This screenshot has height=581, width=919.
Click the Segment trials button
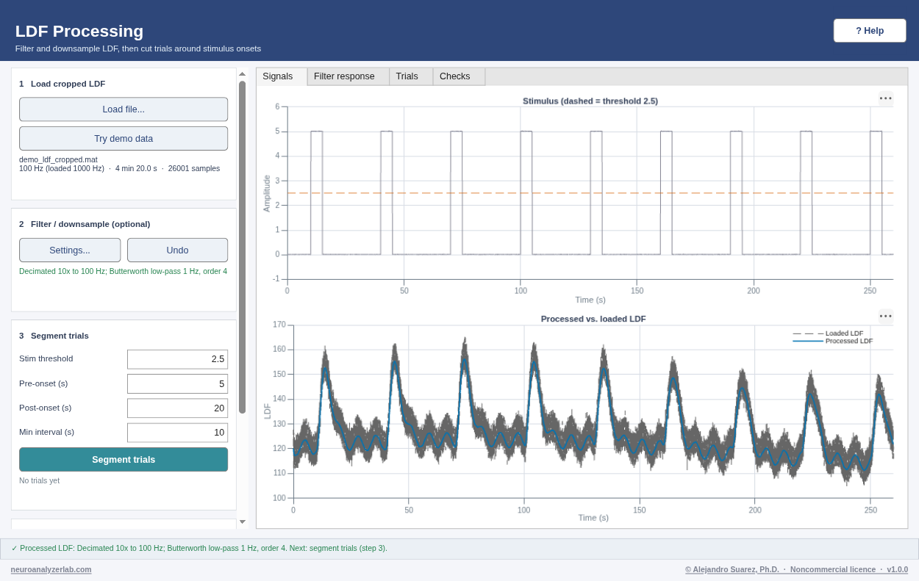pos(124,460)
